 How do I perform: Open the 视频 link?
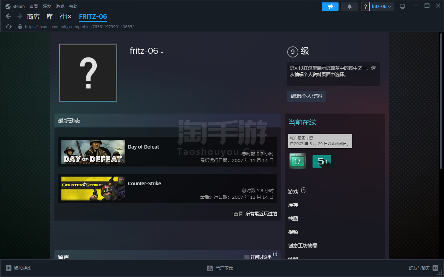[x=293, y=232]
